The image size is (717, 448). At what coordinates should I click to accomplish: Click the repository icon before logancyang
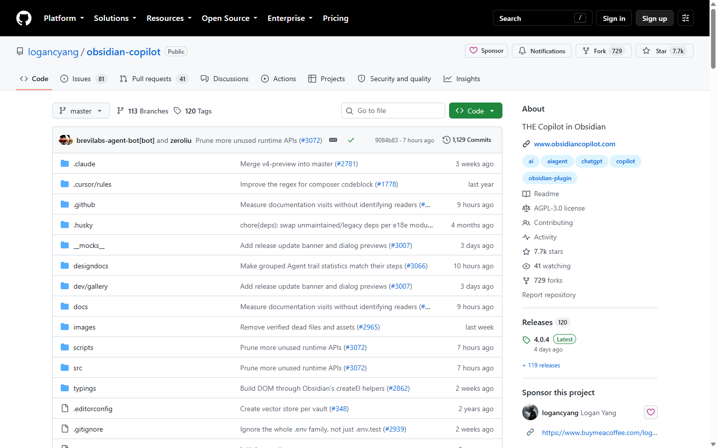coord(20,52)
